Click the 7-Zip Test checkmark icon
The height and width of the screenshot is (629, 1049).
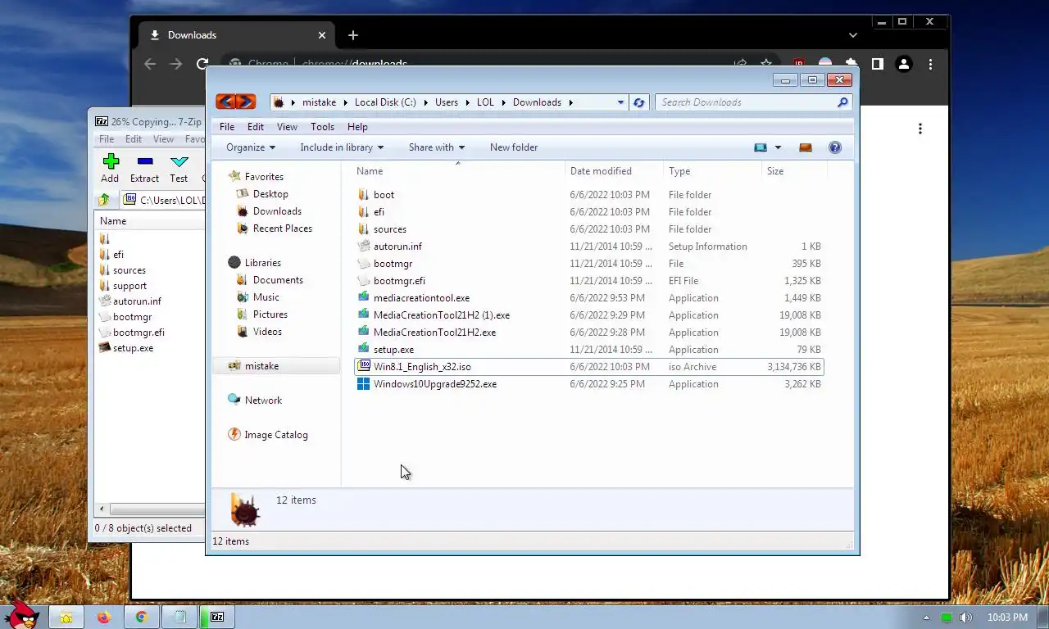[179, 161]
